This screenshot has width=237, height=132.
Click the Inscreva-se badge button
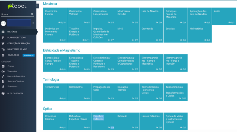coord(29,55)
